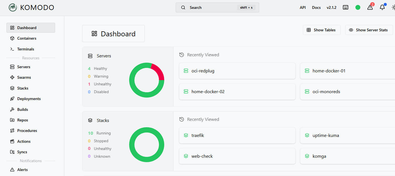This screenshot has width=395, height=176.
Task: Open the alerts warning triangle icon
Action: pyautogui.click(x=370, y=7)
